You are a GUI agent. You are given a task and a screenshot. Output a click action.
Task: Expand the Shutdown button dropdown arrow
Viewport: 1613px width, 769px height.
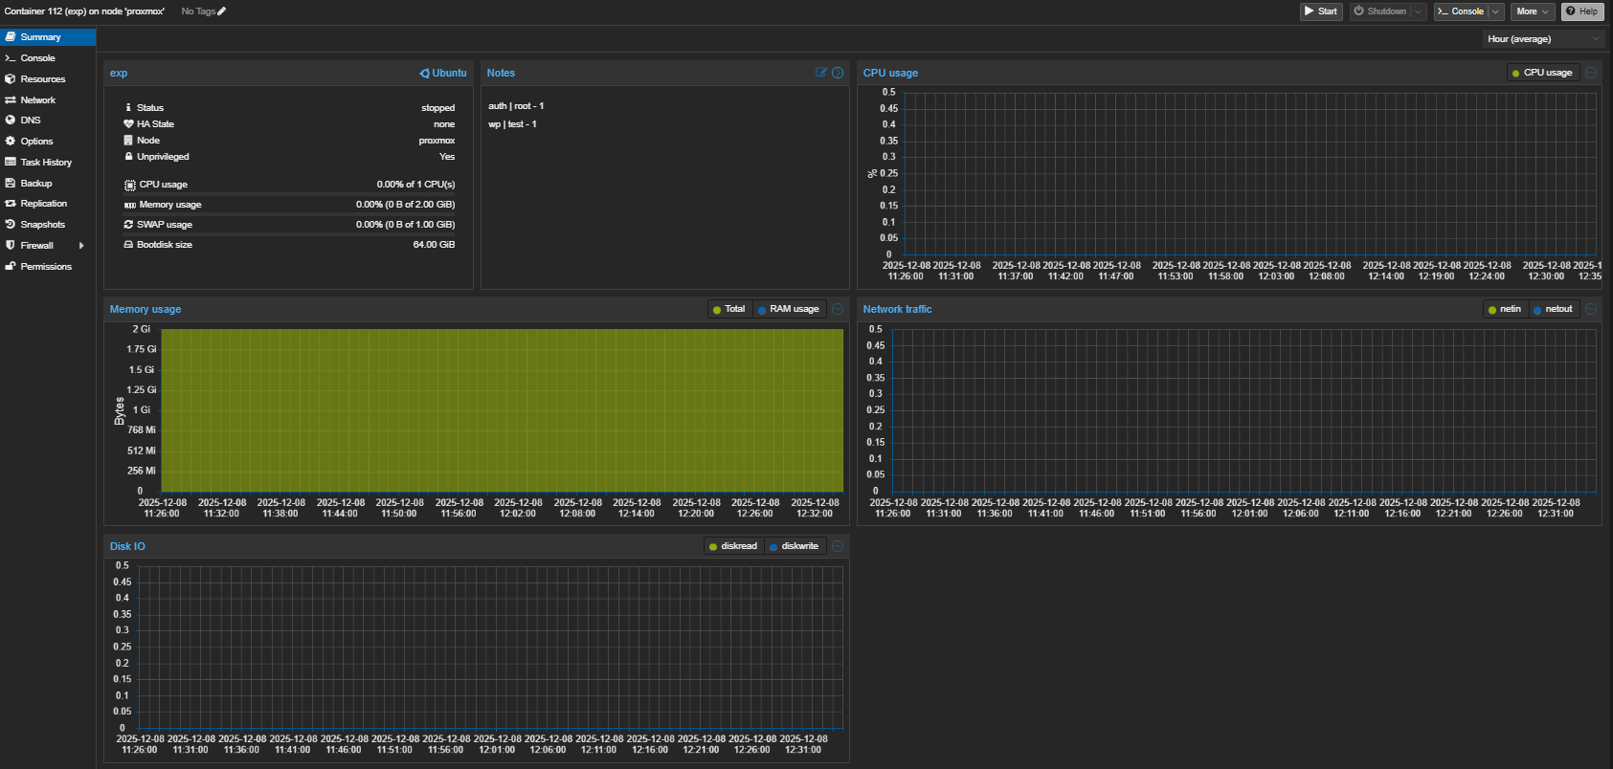1418,11
